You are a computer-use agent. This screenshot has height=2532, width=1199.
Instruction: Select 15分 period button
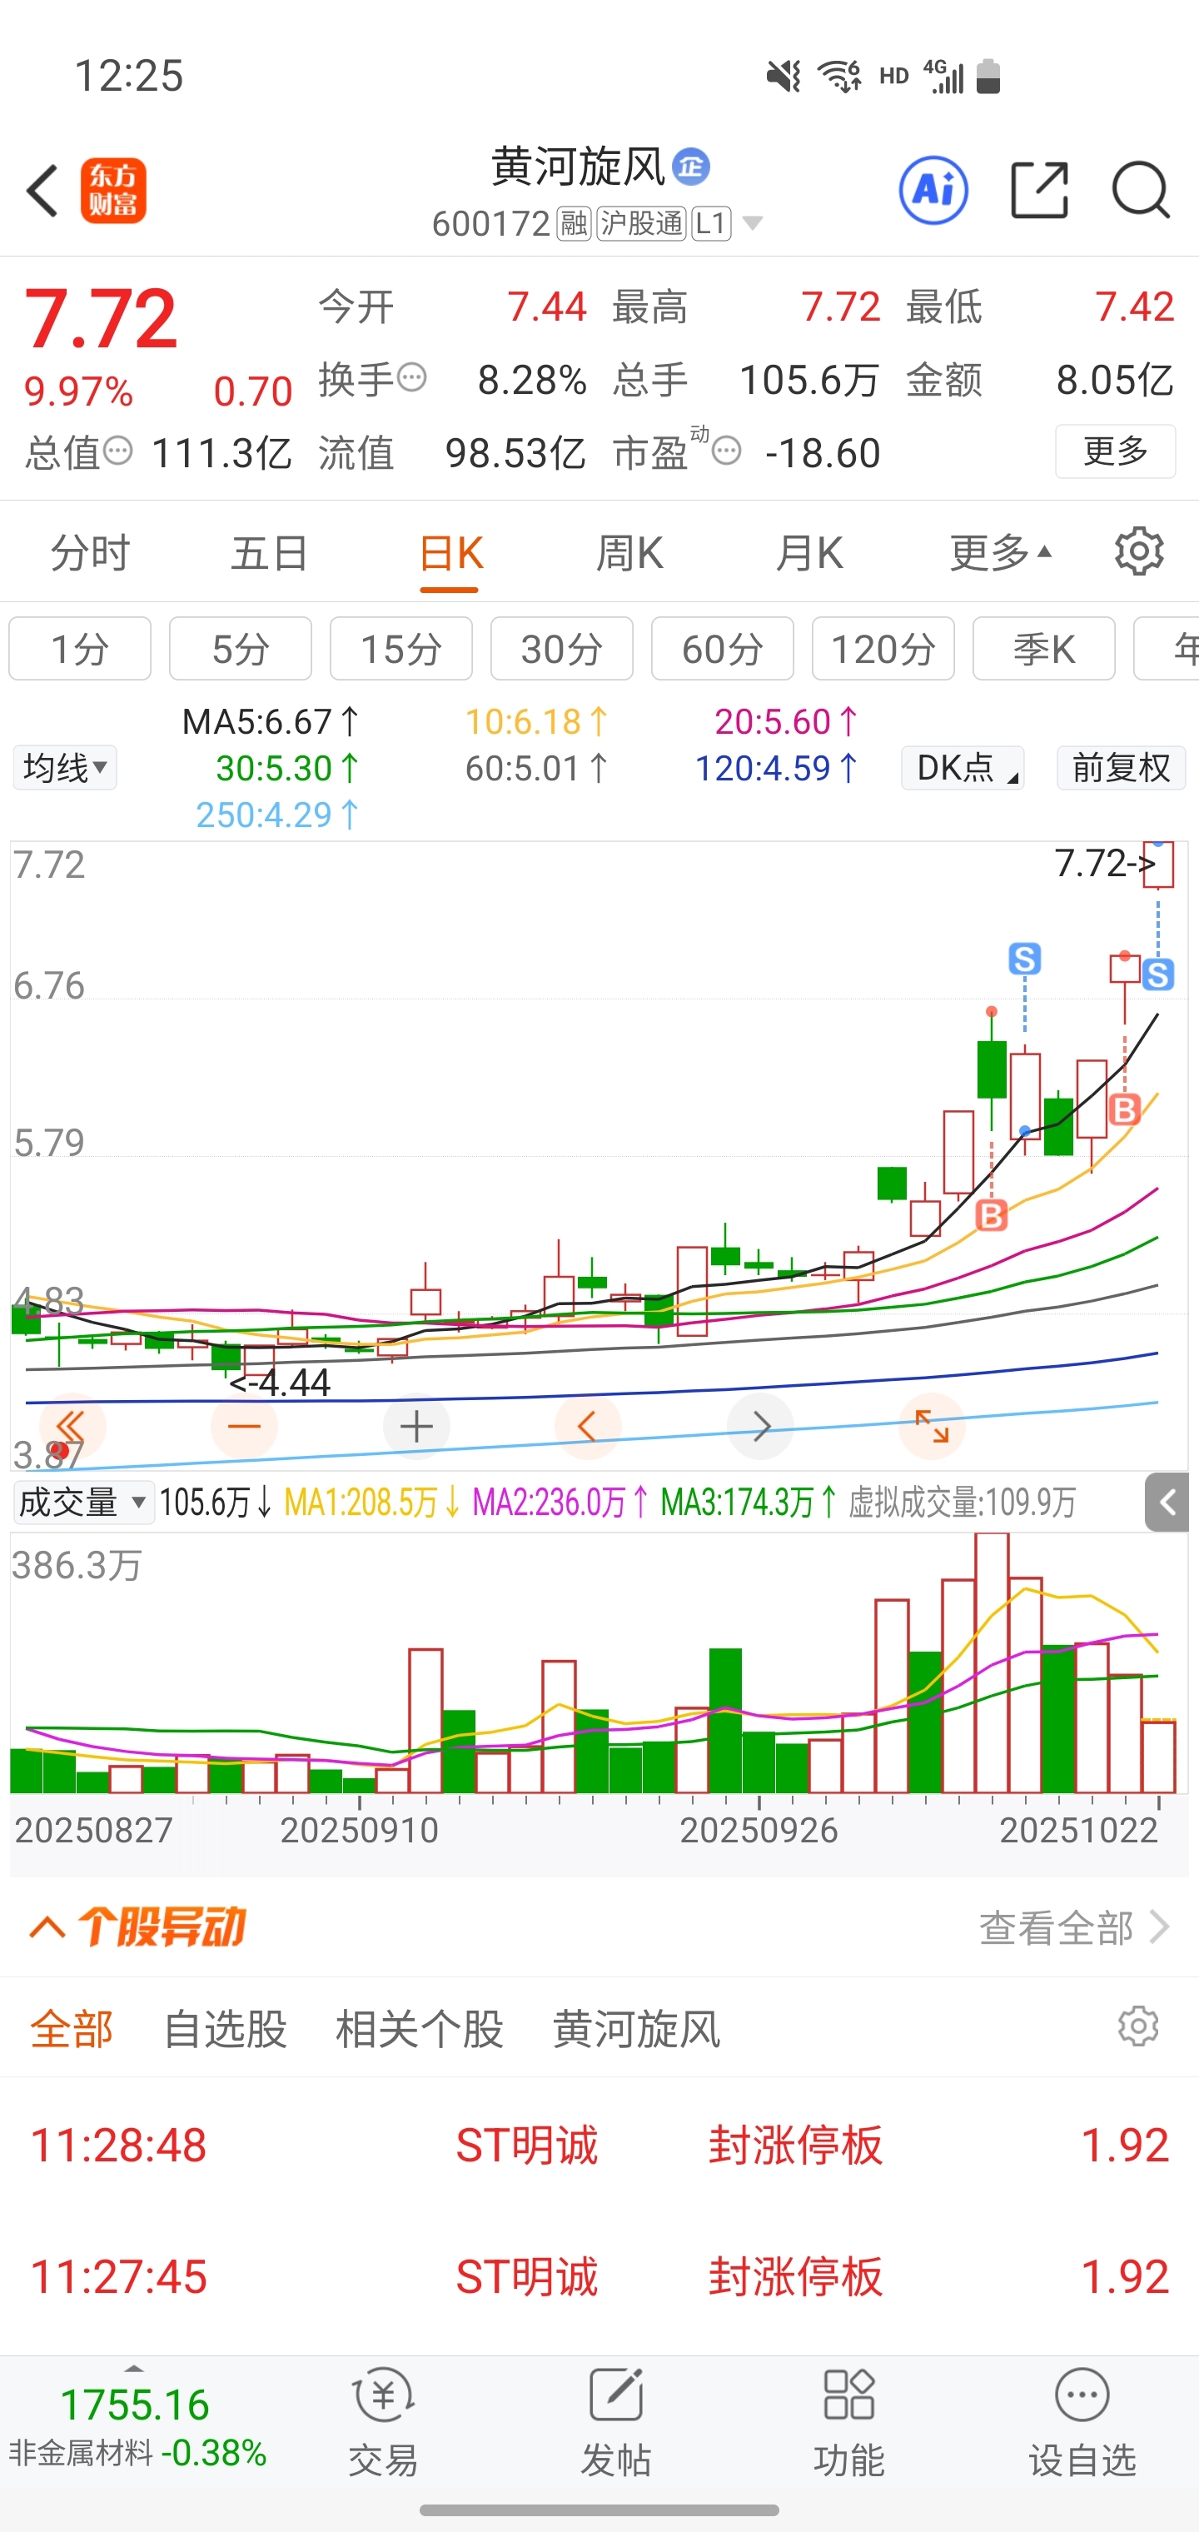[401, 649]
